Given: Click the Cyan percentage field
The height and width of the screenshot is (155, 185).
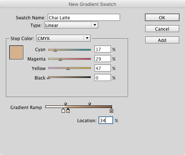Looking at the screenshot, I should (103, 49).
